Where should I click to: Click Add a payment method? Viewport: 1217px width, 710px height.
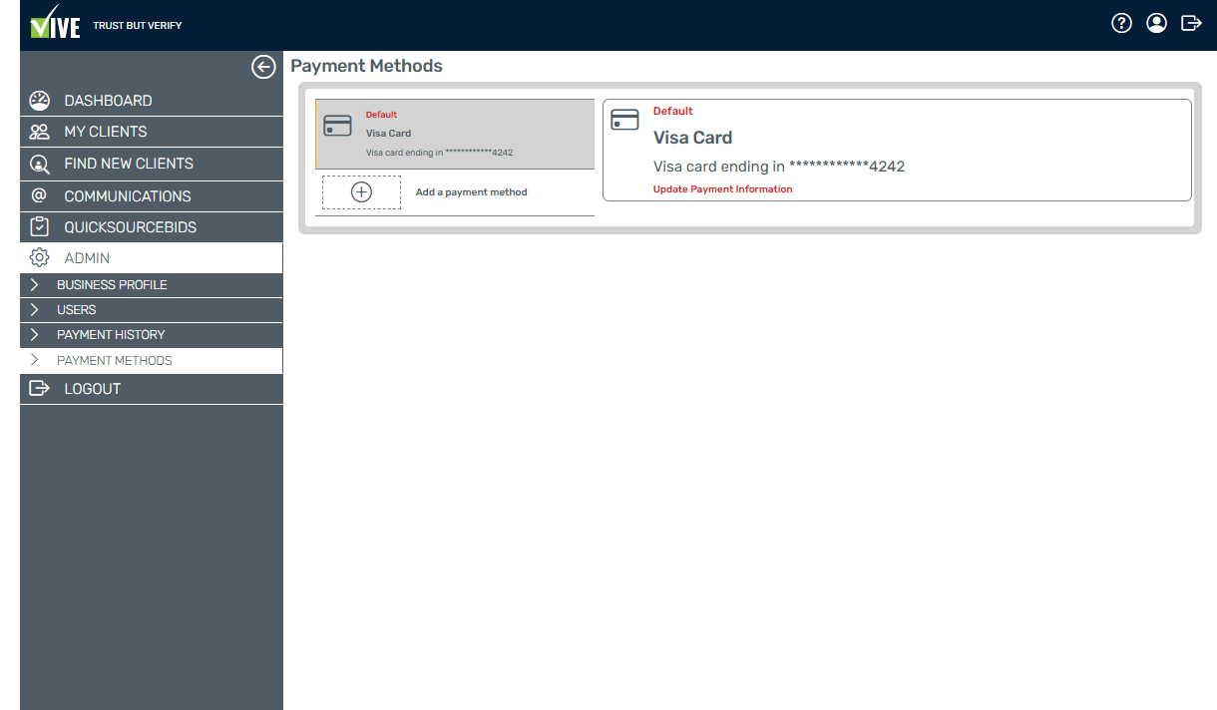(472, 192)
